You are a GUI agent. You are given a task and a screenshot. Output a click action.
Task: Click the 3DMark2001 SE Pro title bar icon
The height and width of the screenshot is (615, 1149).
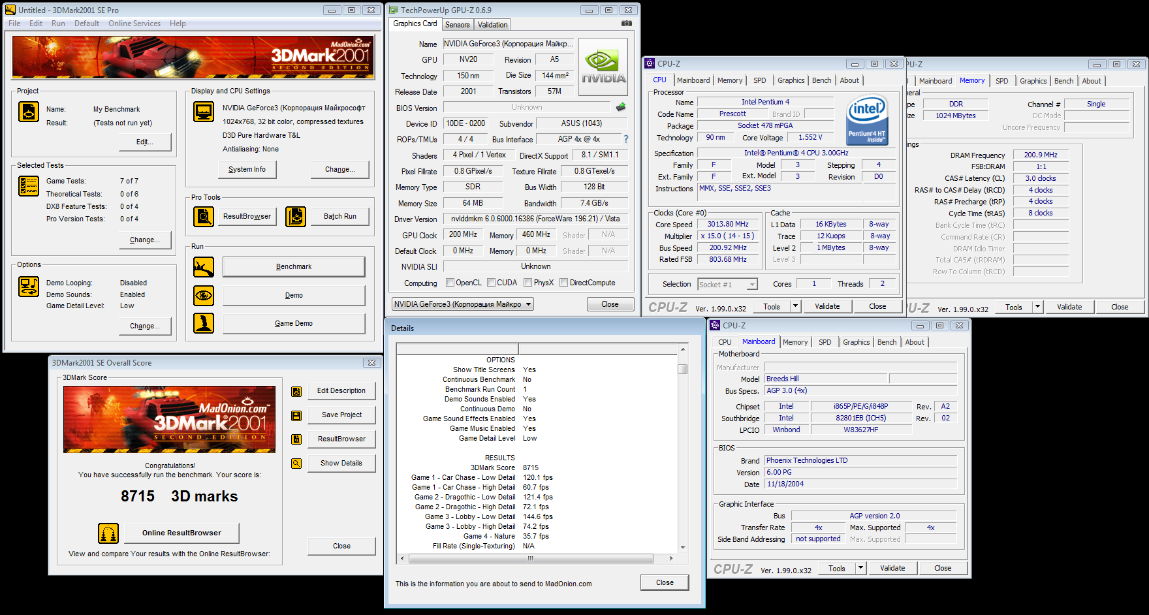(10, 10)
